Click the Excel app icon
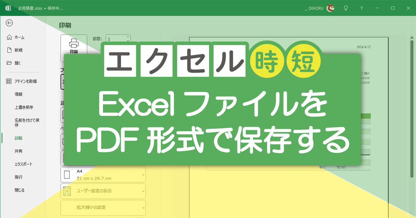The image size is (416, 218). tap(8, 8)
